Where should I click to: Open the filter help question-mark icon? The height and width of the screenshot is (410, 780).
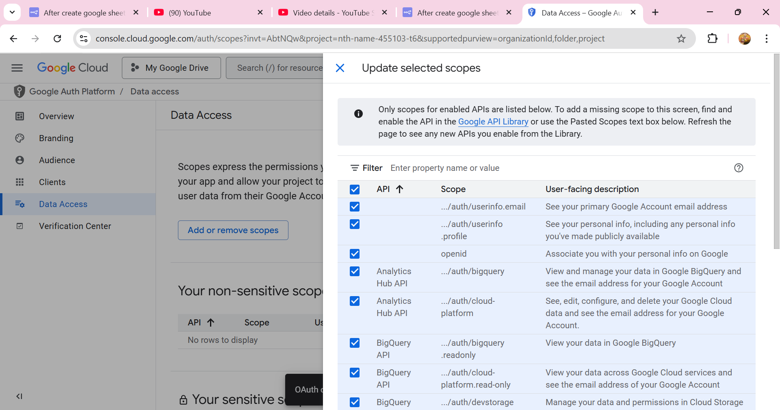tap(739, 168)
